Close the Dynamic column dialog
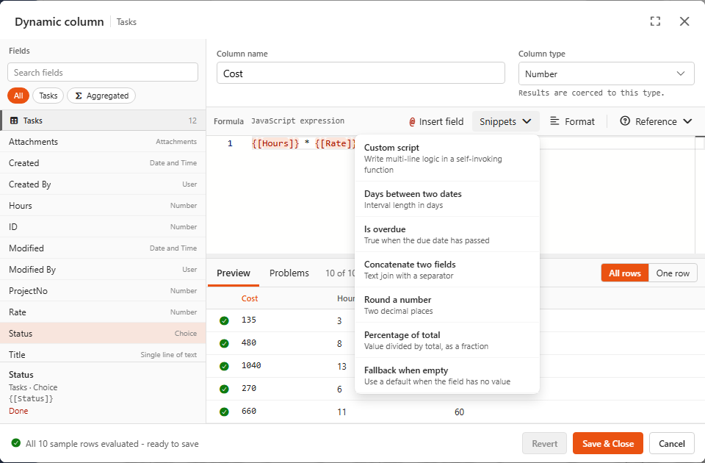The height and width of the screenshot is (463, 705). point(684,21)
